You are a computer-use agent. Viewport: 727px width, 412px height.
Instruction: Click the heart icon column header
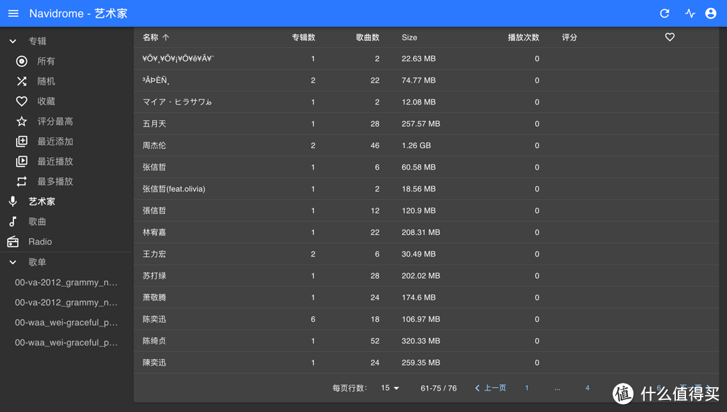[x=669, y=38]
